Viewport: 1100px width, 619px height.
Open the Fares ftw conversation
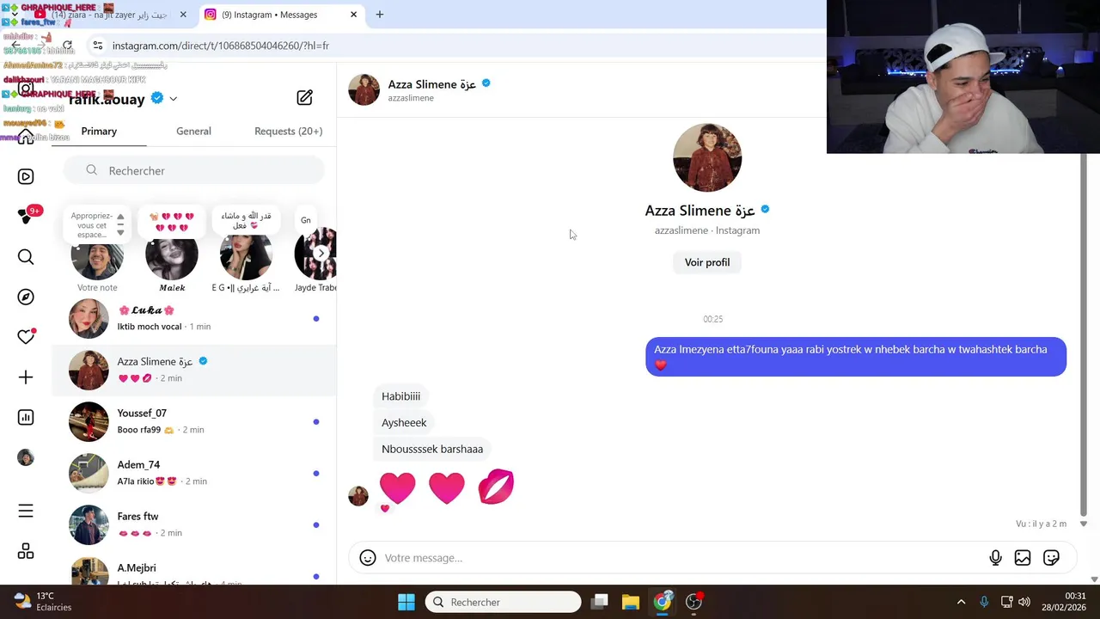tap(193, 524)
